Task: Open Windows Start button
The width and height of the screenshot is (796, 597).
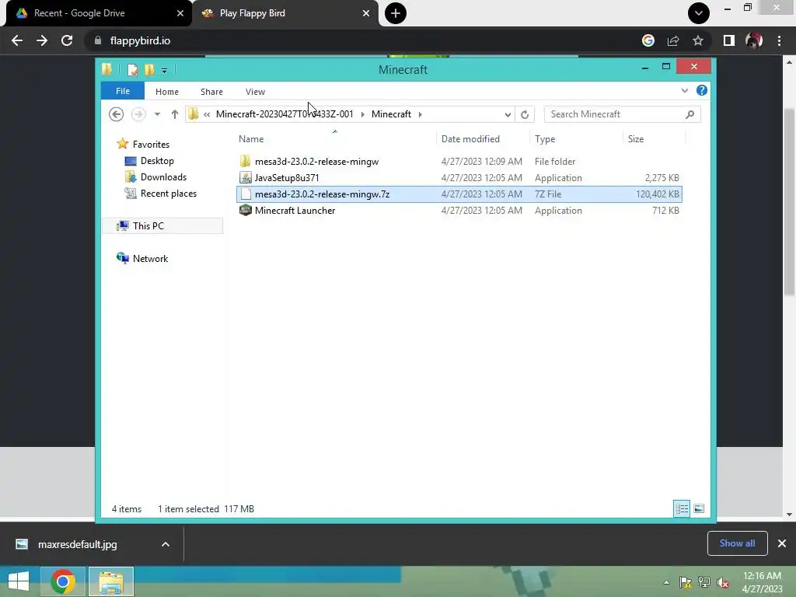Action: pos(19,581)
